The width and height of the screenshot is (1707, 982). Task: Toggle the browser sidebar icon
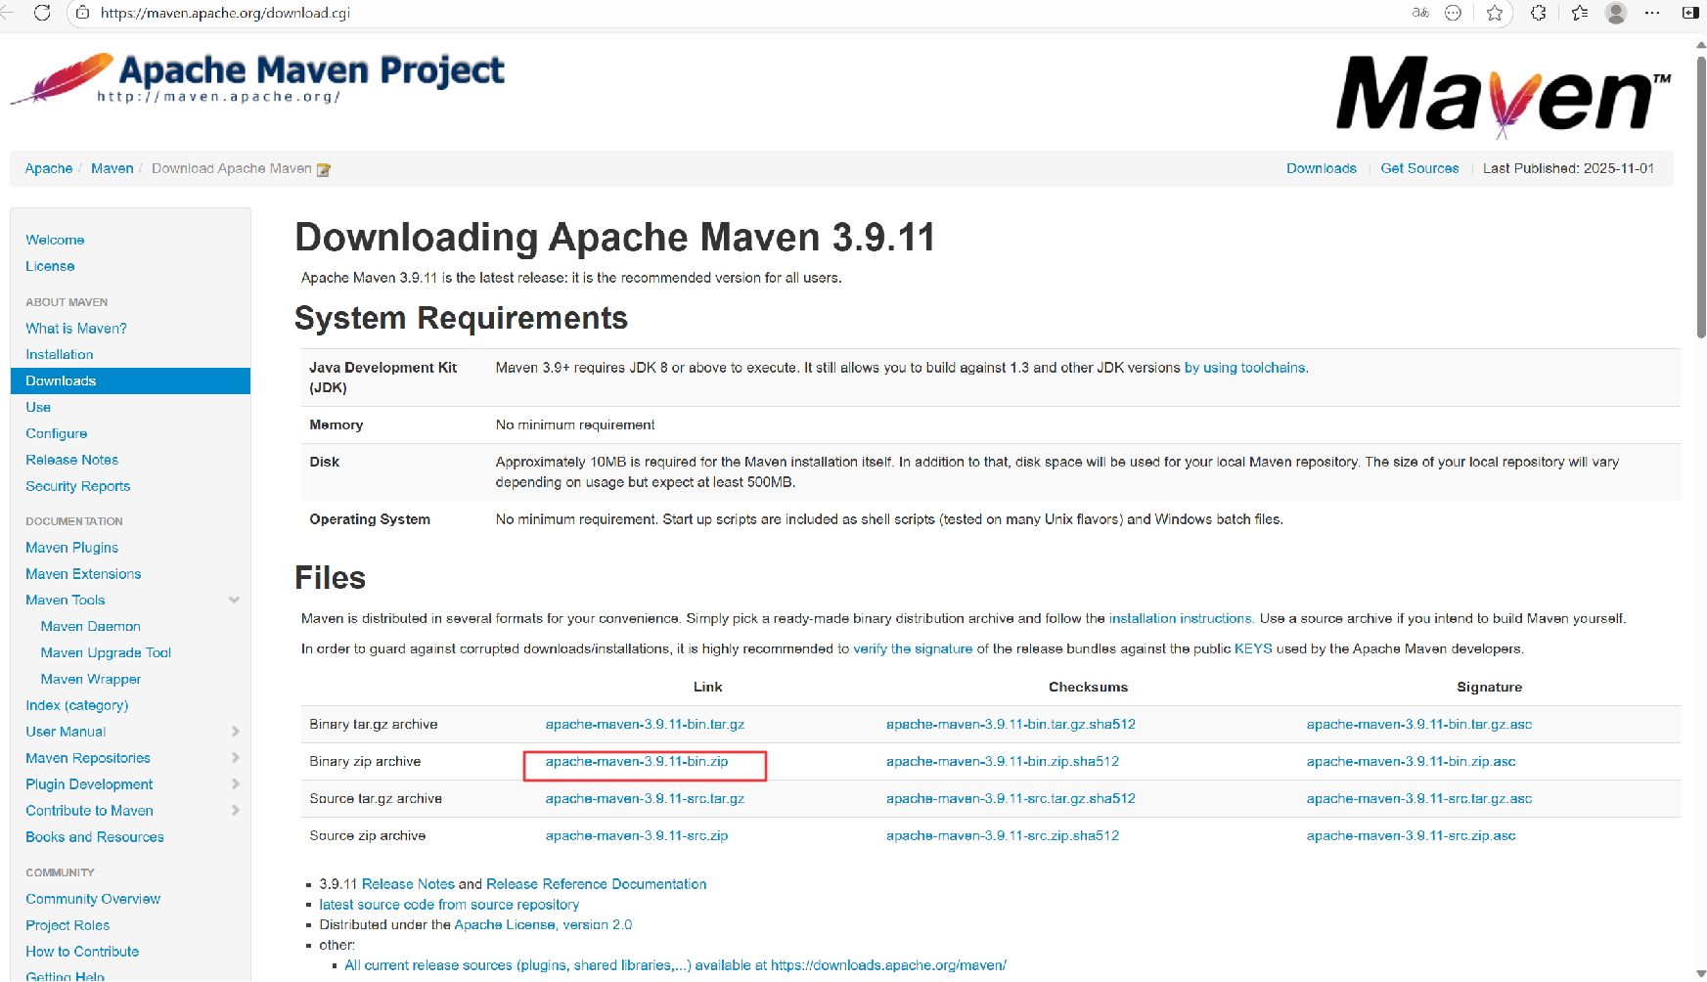tap(1690, 13)
